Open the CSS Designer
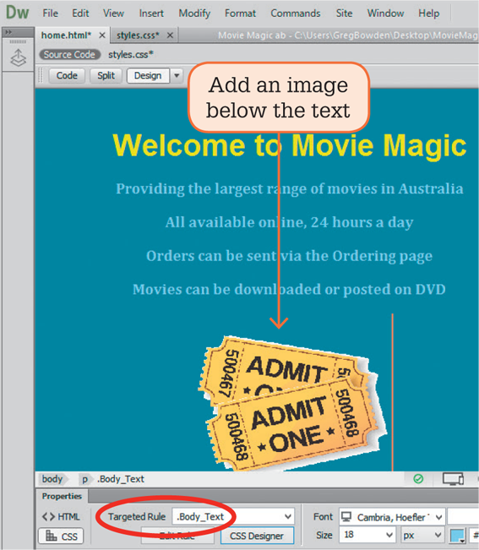 pyautogui.click(x=257, y=536)
